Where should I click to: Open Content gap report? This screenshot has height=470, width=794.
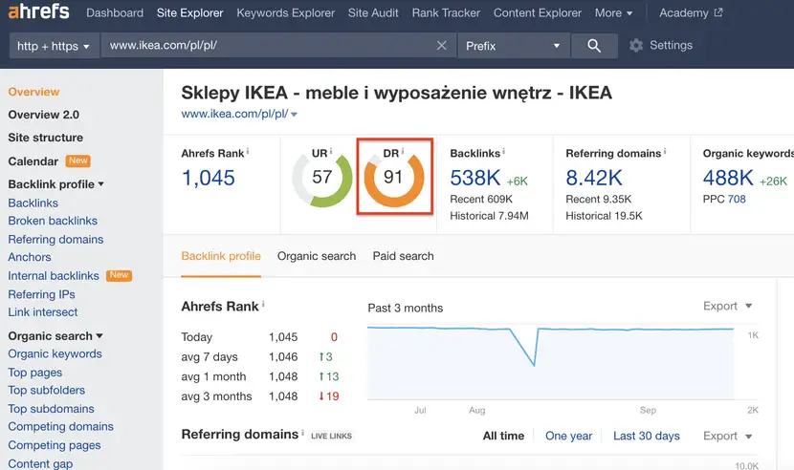(40, 463)
